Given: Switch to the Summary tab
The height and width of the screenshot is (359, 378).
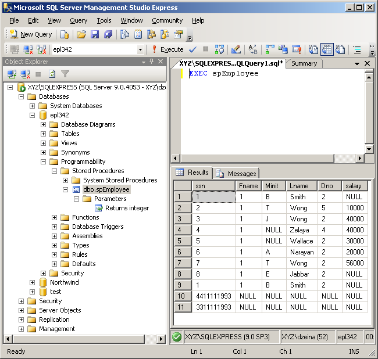Looking at the screenshot, I should [304, 63].
